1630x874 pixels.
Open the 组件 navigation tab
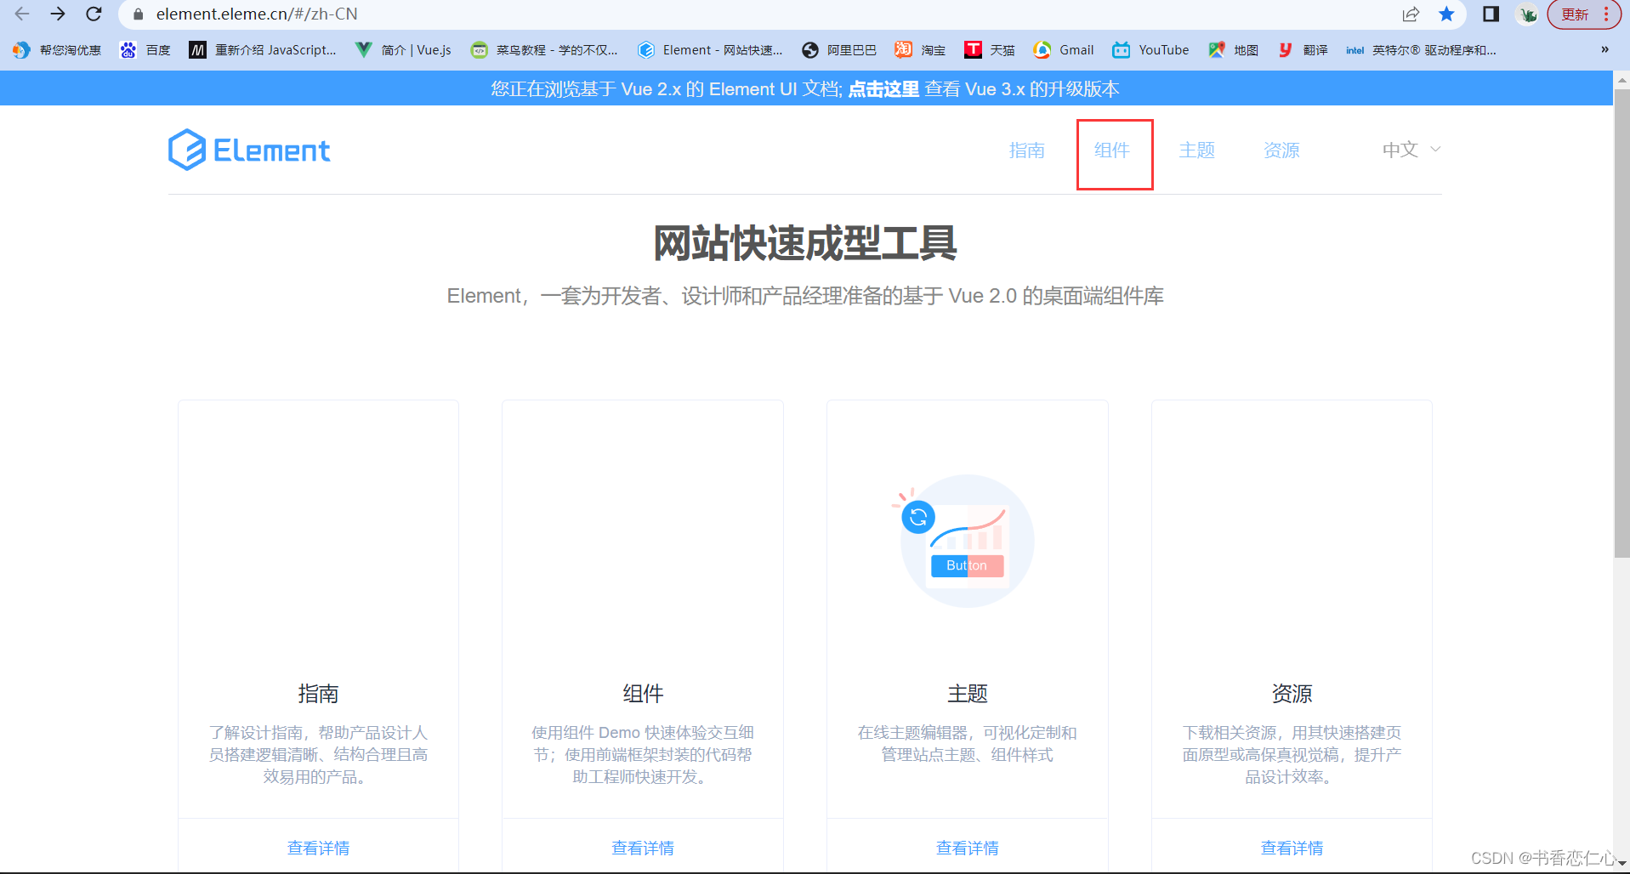(x=1111, y=150)
